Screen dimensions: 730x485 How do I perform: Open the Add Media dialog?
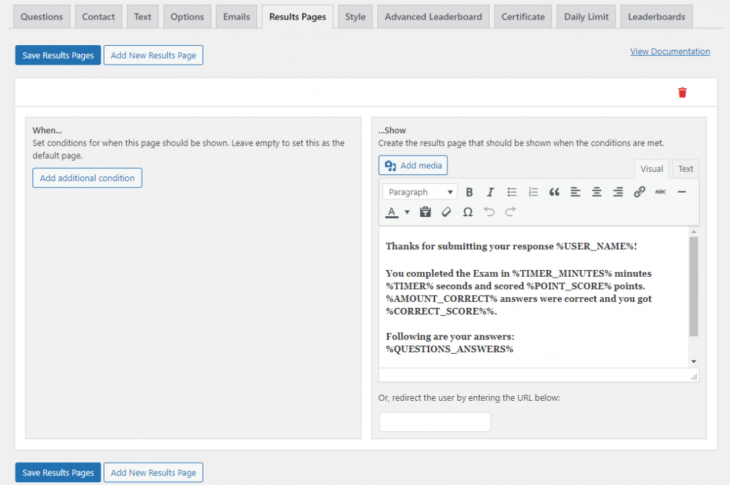click(413, 164)
